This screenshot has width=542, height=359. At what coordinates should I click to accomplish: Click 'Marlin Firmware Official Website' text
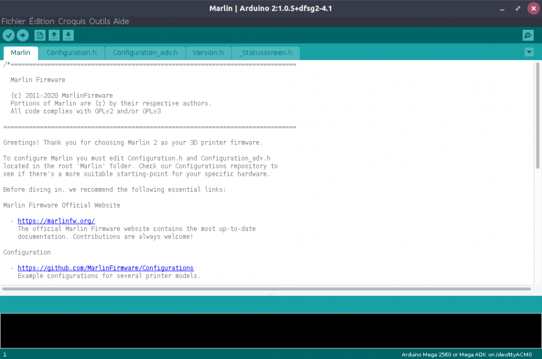62,205
